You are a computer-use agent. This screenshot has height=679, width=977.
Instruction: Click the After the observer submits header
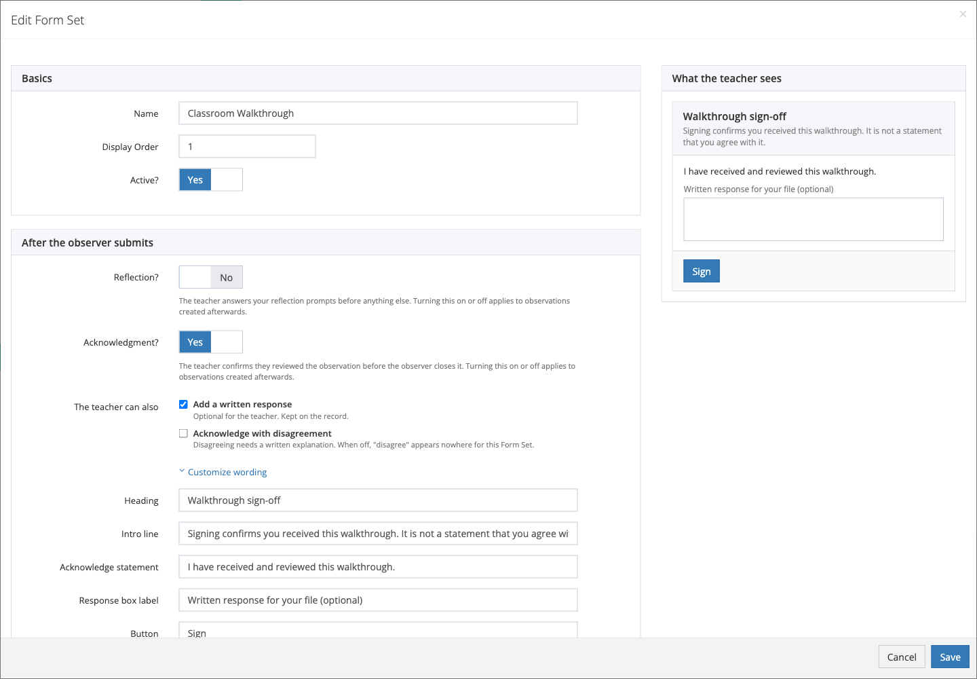click(x=326, y=243)
